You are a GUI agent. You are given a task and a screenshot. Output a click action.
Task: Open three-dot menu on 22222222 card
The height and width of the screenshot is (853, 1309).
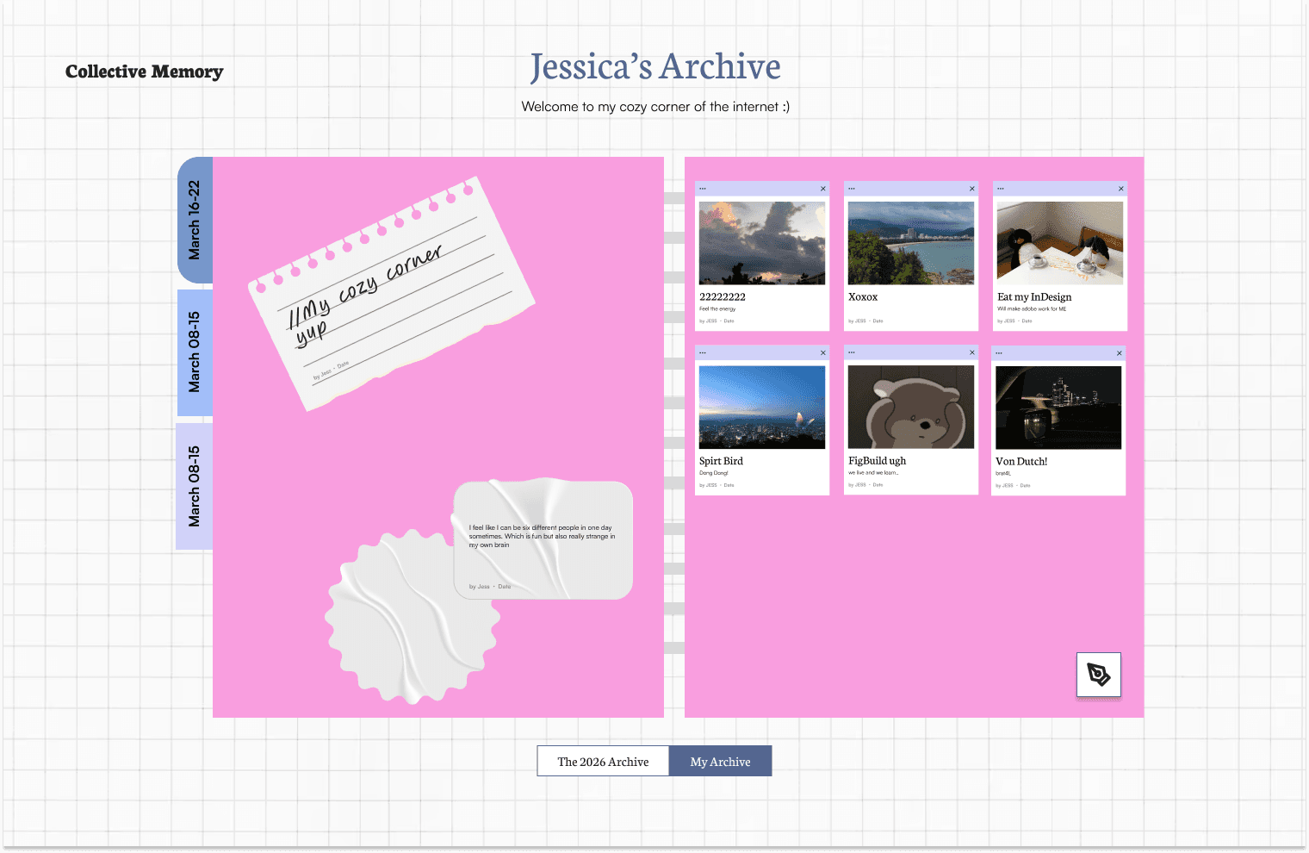point(703,189)
